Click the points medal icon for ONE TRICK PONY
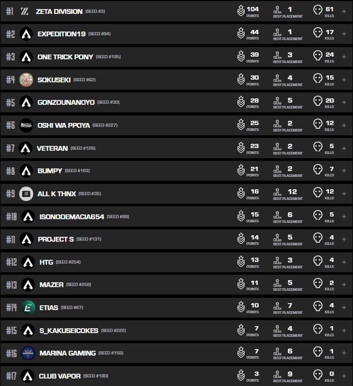Image resolution: width=353 pixels, height=386 pixels. point(241,57)
